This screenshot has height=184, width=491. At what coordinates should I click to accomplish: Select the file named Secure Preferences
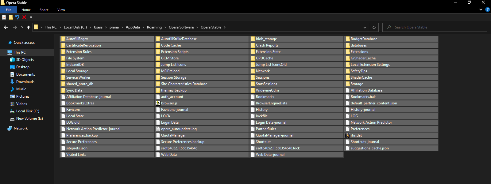(x=107, y=142)
